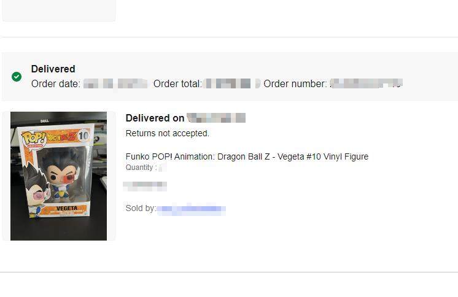This screenshot has height=297, width=458.
Task: Click the blurred delivery date value
Action: (216, 118)
